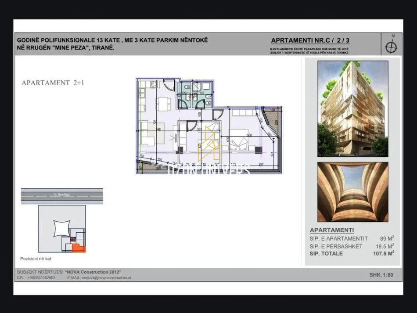417x313 pixels.
Task: Select the stair symbol near the apartment marker
Action: click(73, 239)
